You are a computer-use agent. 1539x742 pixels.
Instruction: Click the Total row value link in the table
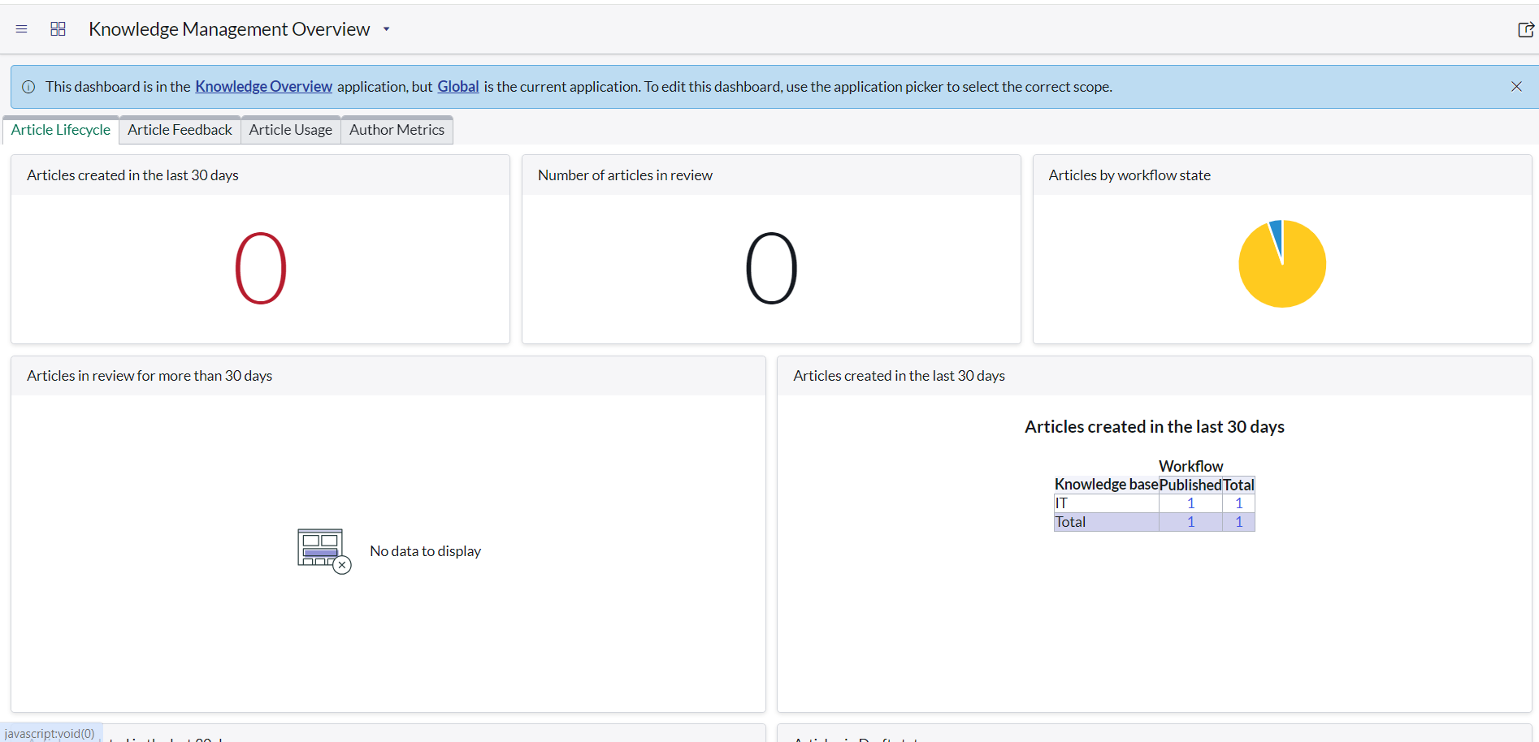pos(1190,522)
